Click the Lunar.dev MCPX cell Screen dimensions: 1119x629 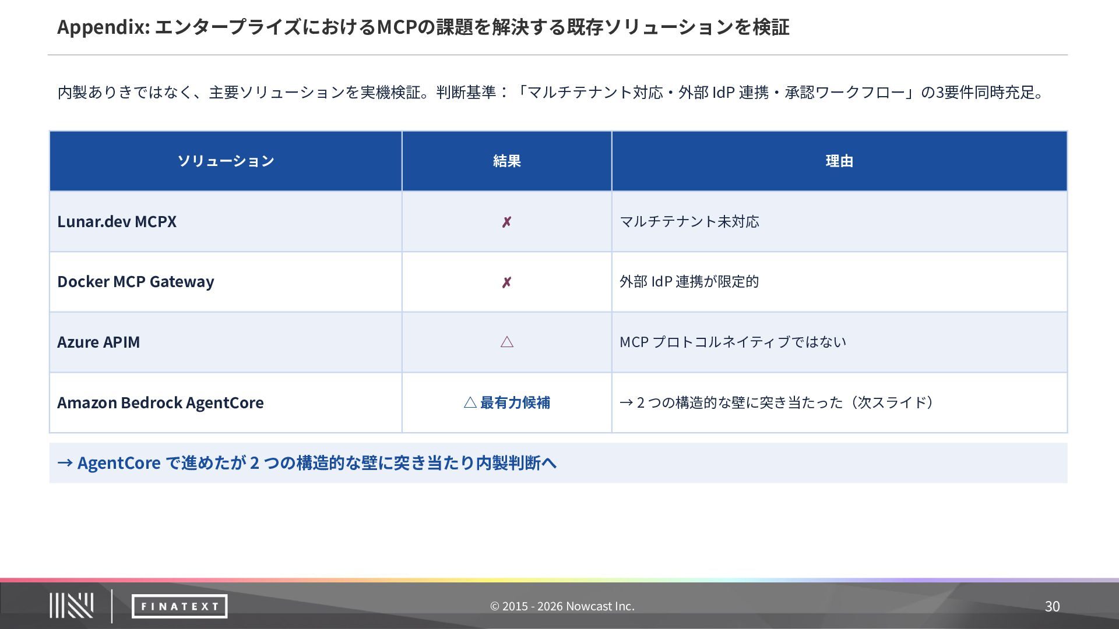tap(117, 222)
